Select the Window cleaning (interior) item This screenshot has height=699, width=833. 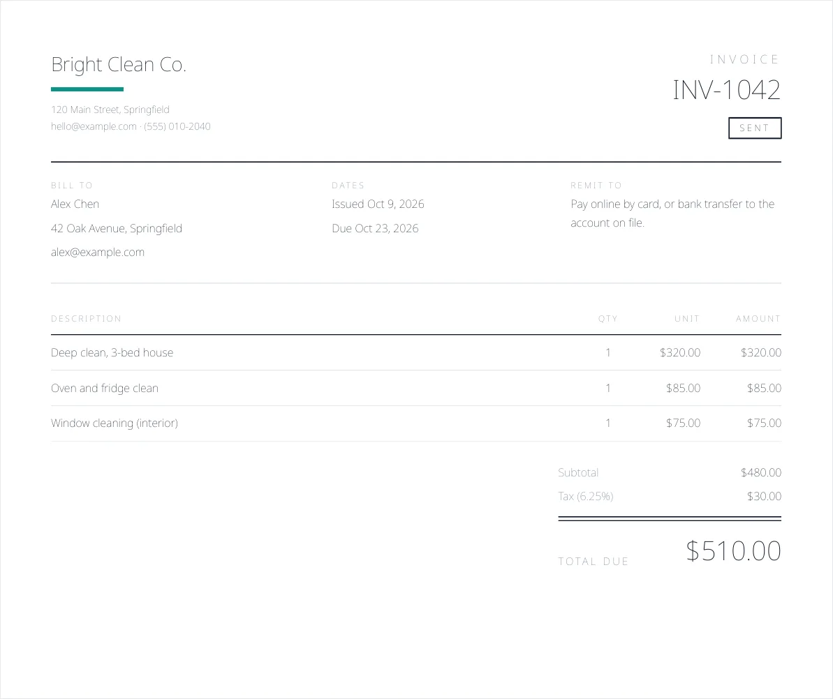115,423
